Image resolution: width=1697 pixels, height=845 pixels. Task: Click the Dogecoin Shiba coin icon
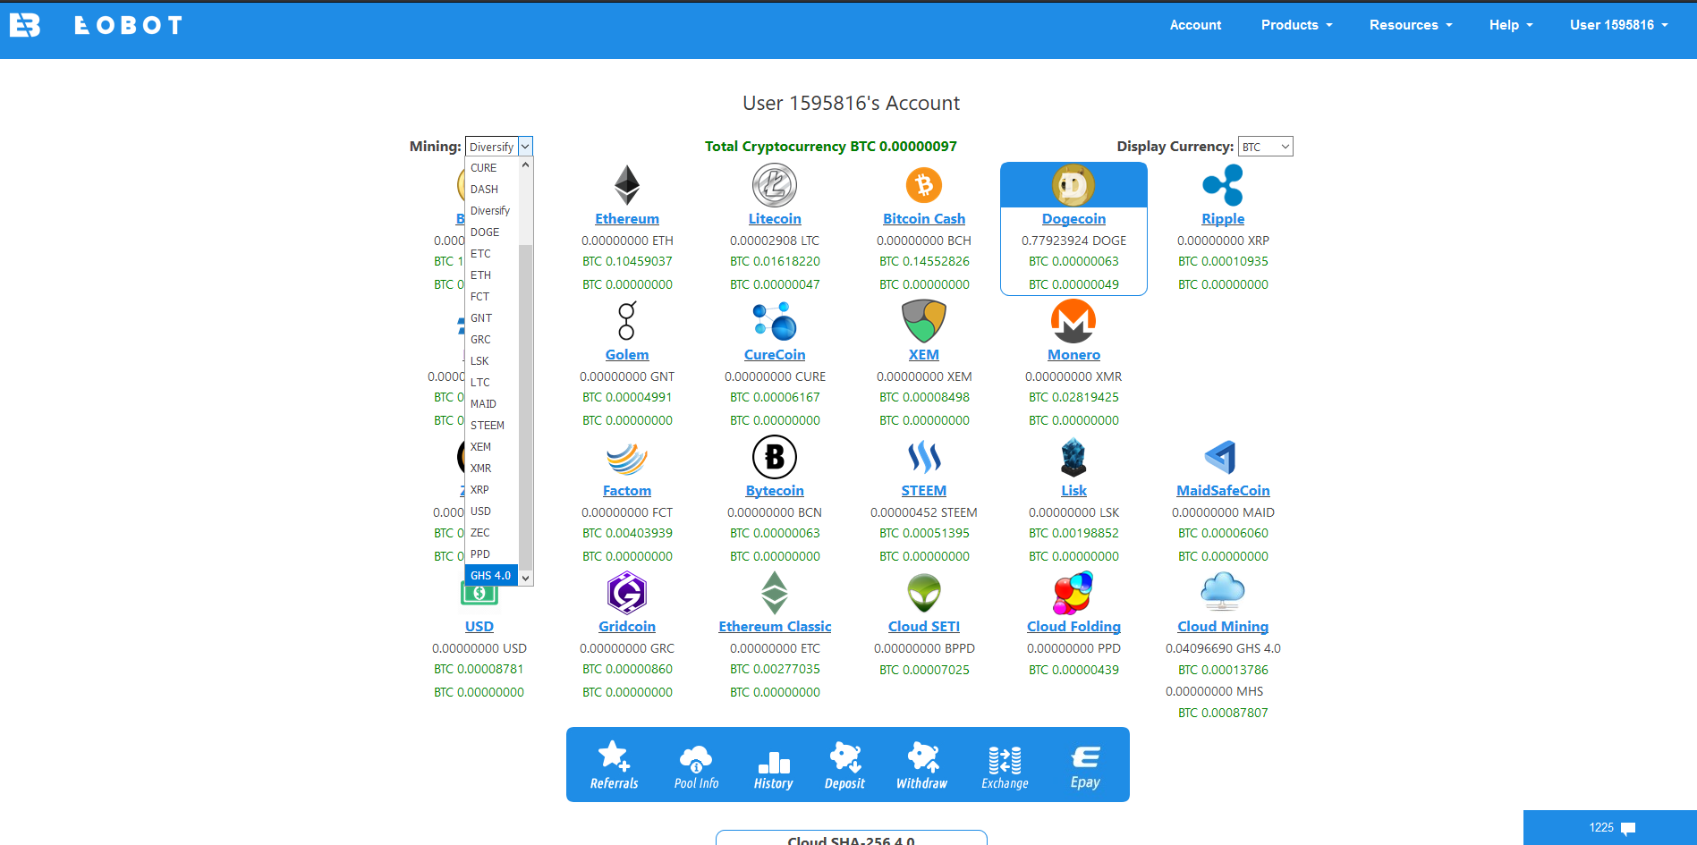1073,185
